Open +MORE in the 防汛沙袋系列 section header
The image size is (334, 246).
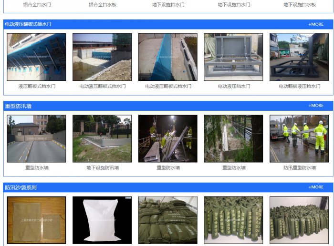pos(316,187)
